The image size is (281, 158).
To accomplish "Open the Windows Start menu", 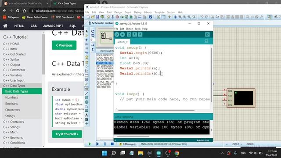I will pos(104,153).
